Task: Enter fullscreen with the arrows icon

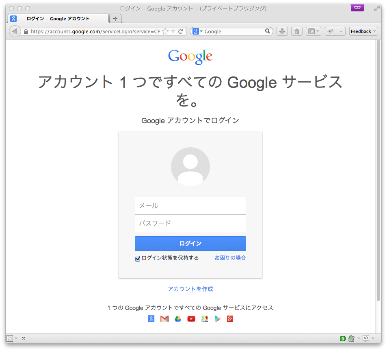Action: pyautogui.click(x=376, y=9)
